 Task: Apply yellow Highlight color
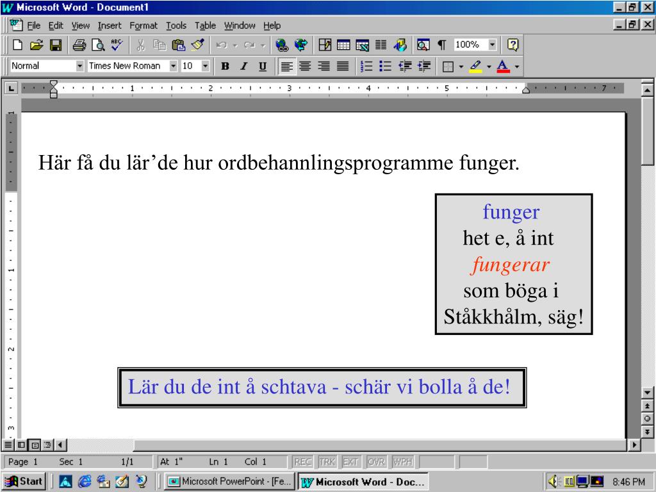[x=476, y=66]
